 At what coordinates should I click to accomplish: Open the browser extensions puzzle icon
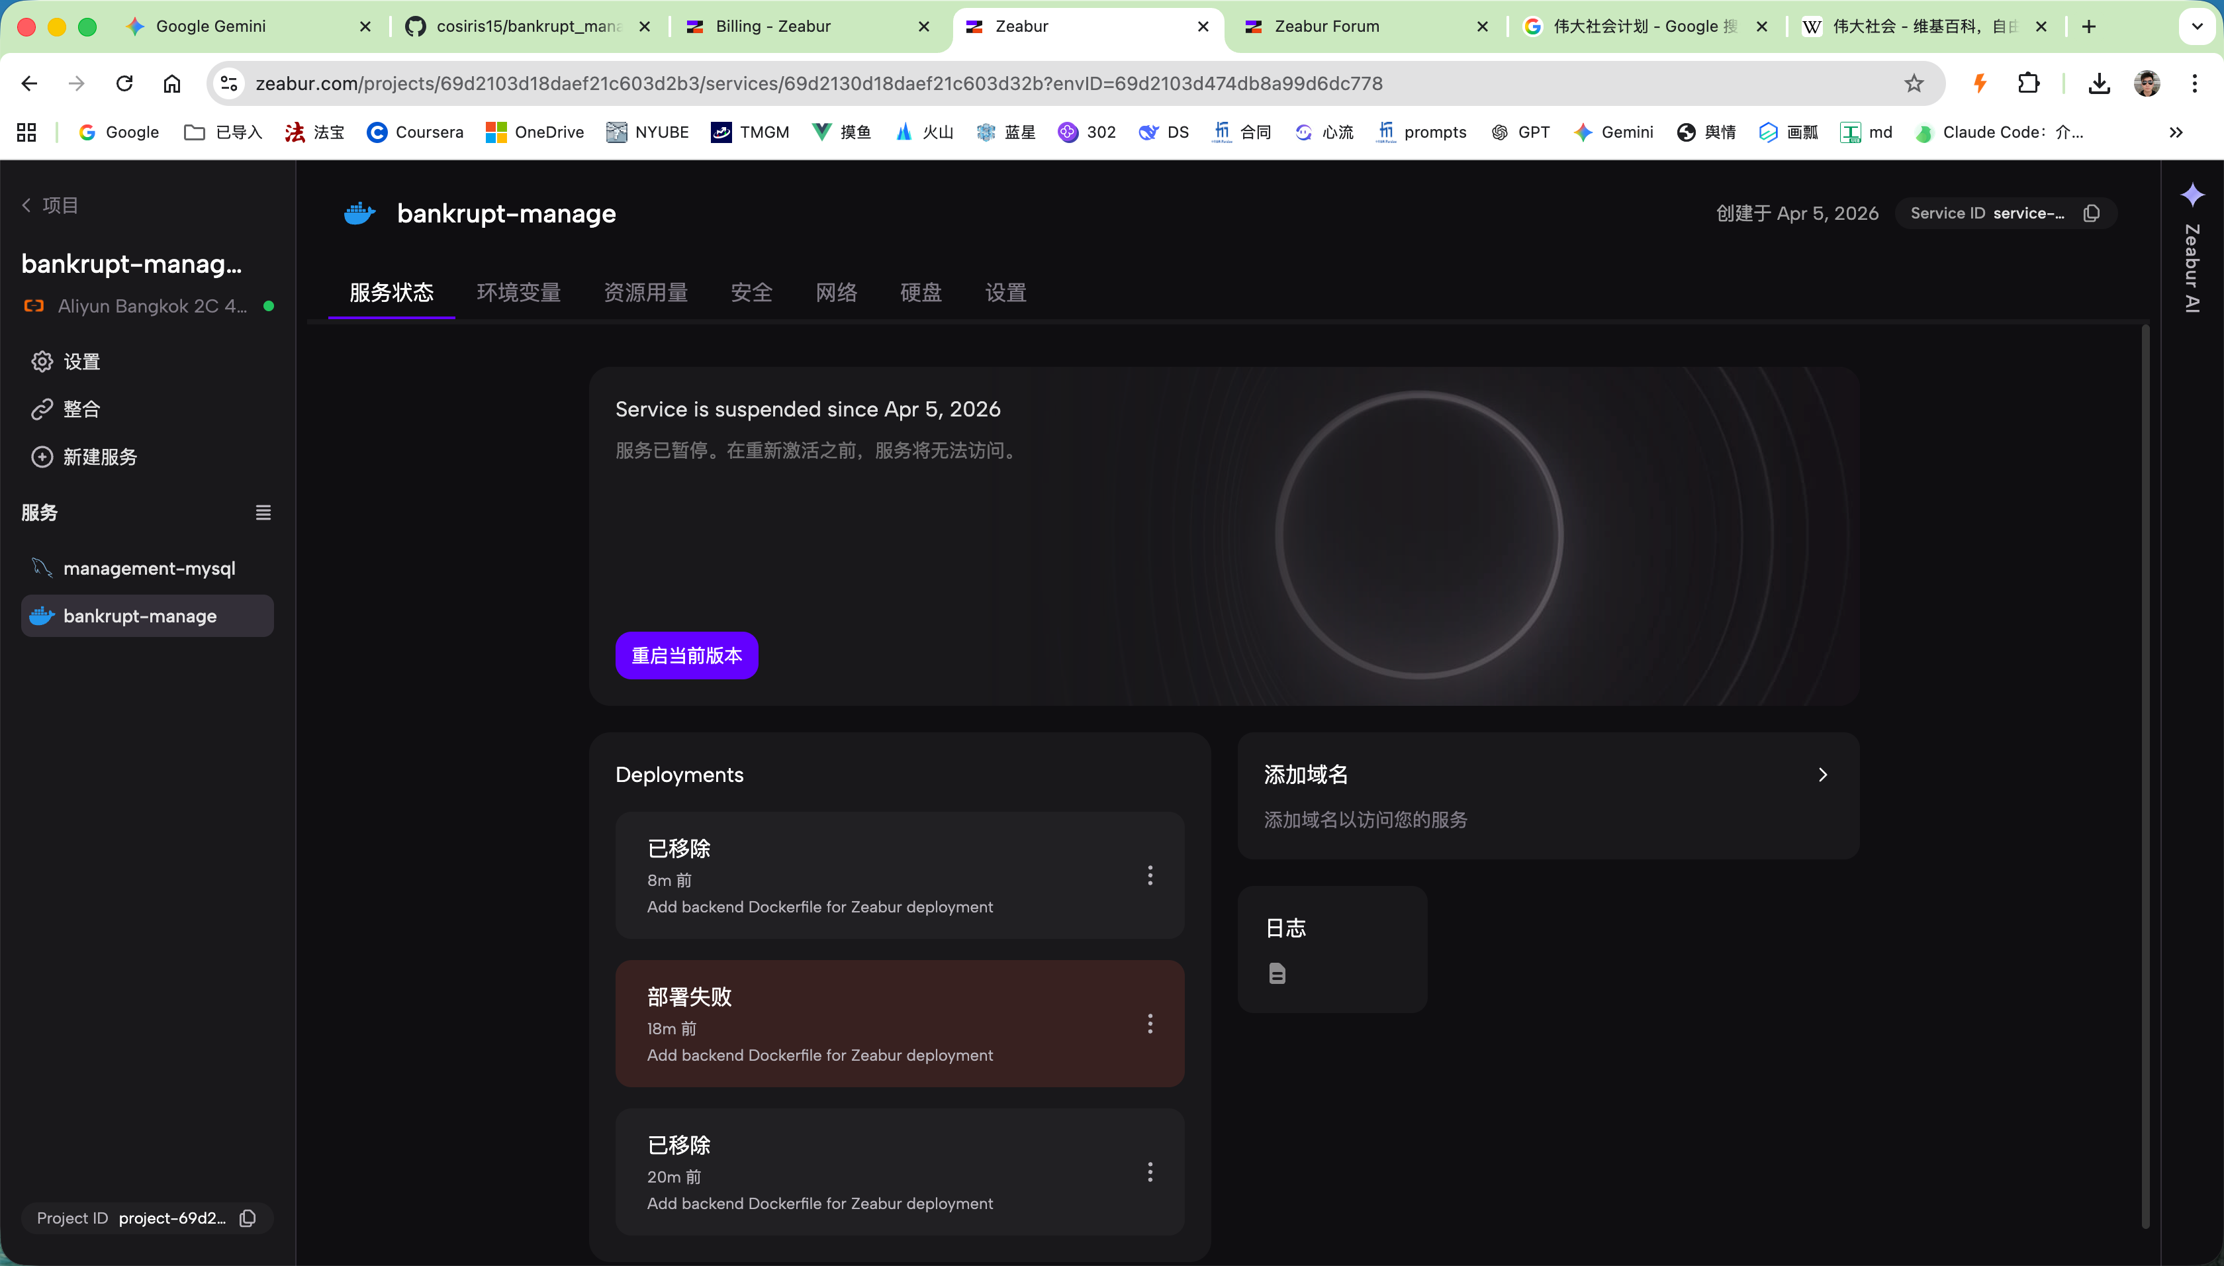(x=2027, y=83)
